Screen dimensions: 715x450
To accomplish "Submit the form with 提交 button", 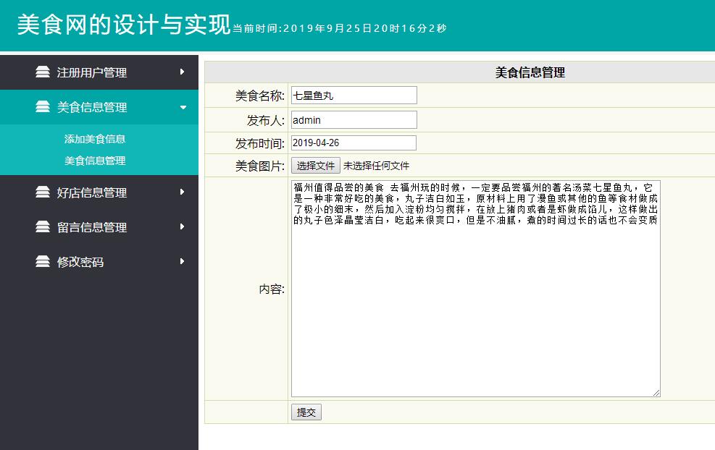I will [306, 412].
